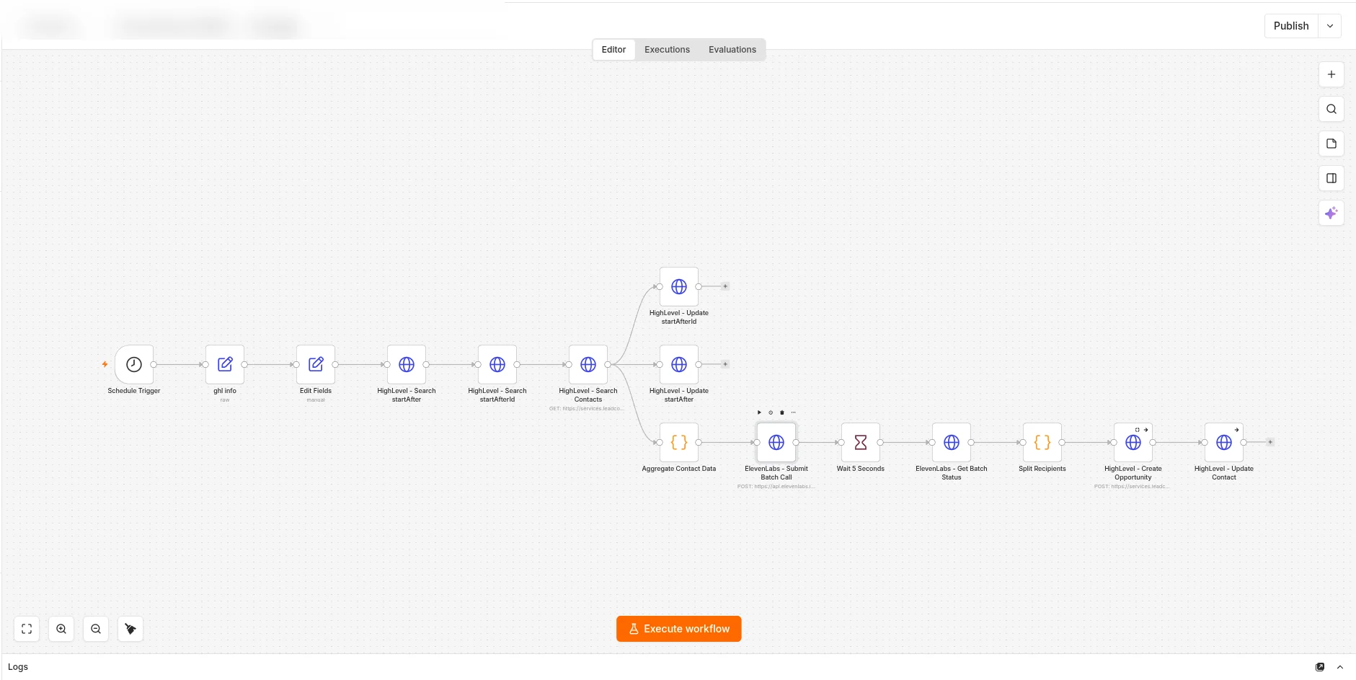1356x680 pixels.
Task: Add a node after Update startAfterId output plus
Action: click(x=725, y=286)
